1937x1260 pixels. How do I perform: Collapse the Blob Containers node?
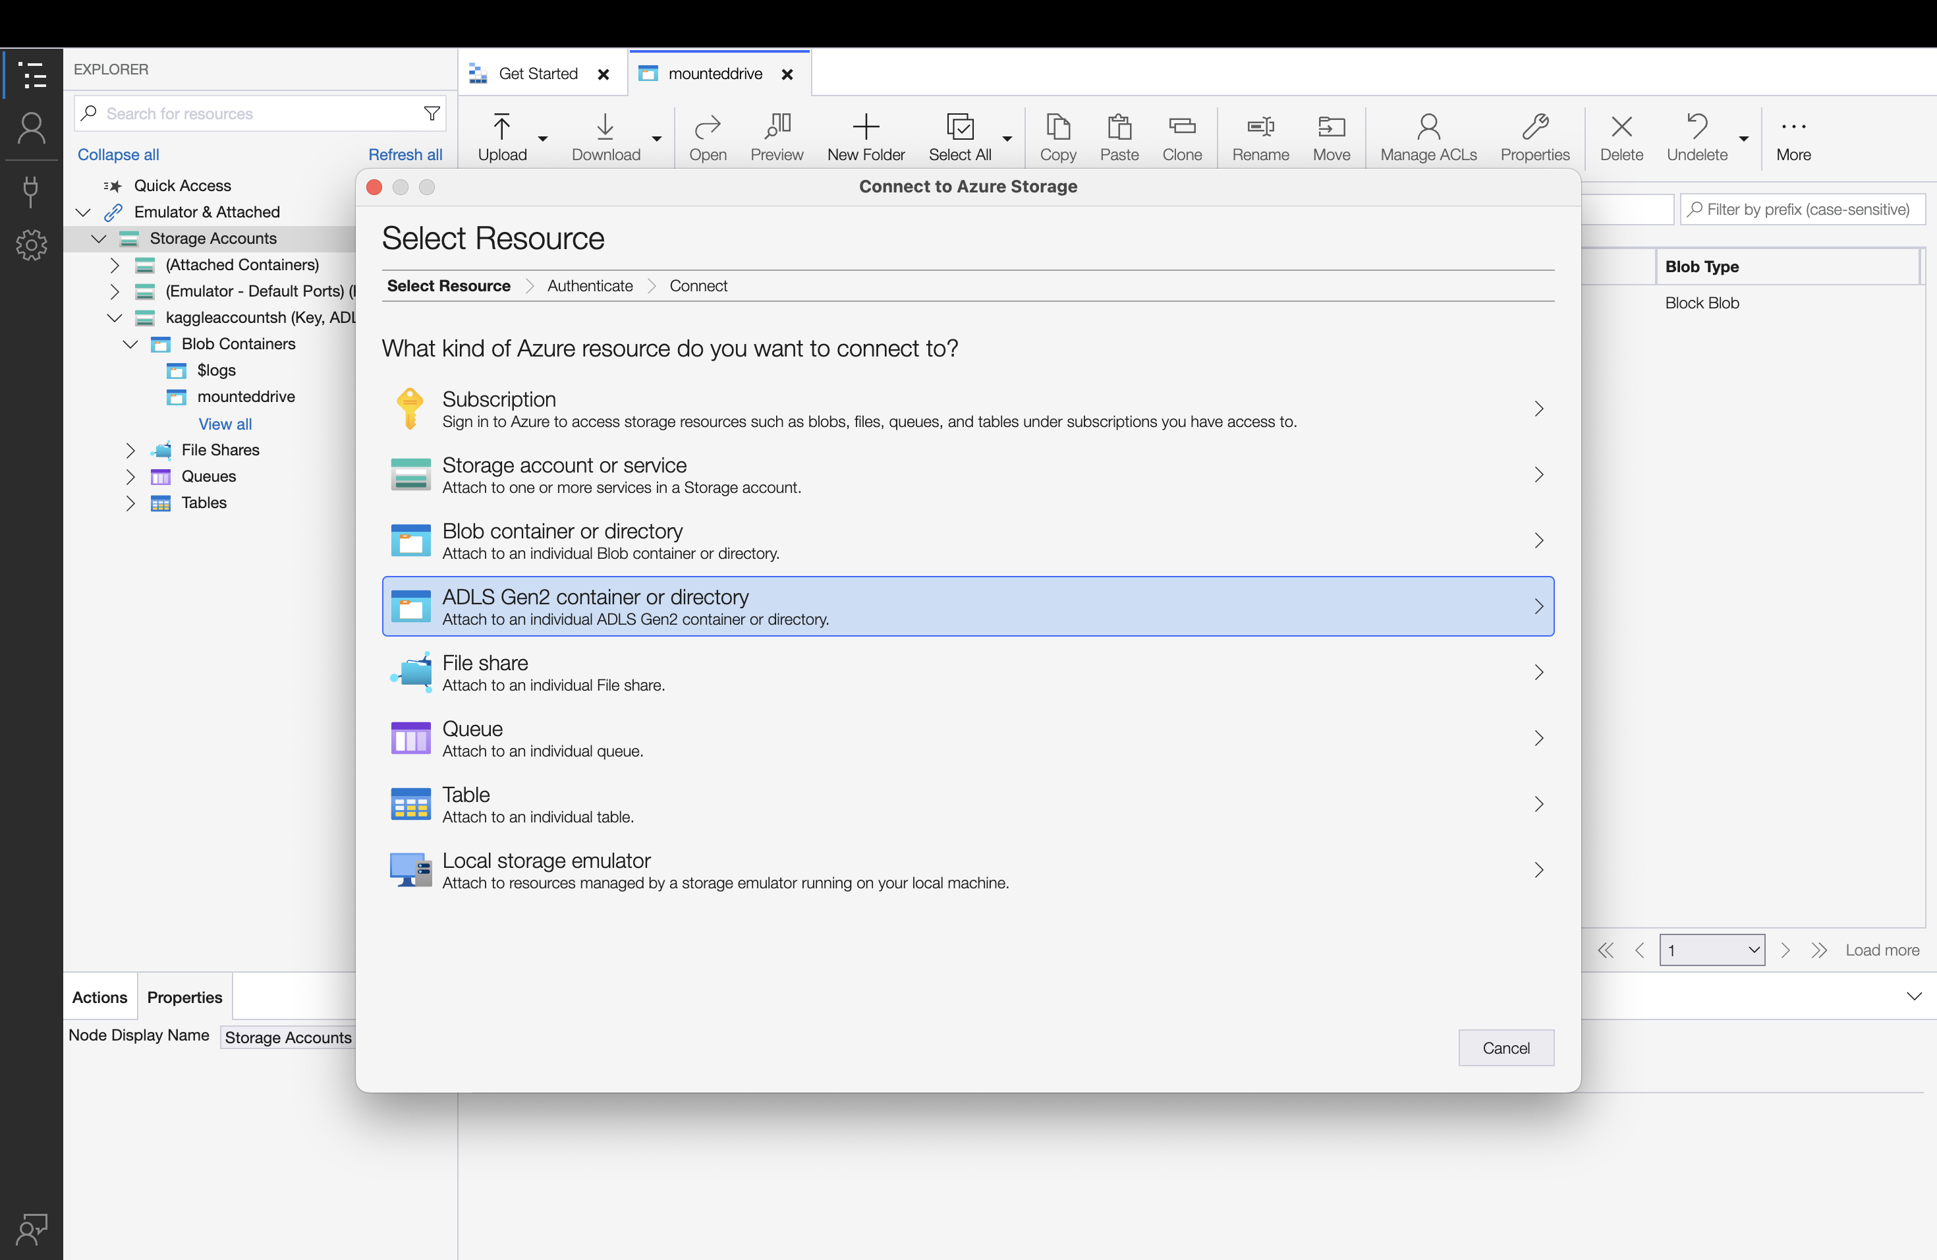coord(130,343)
